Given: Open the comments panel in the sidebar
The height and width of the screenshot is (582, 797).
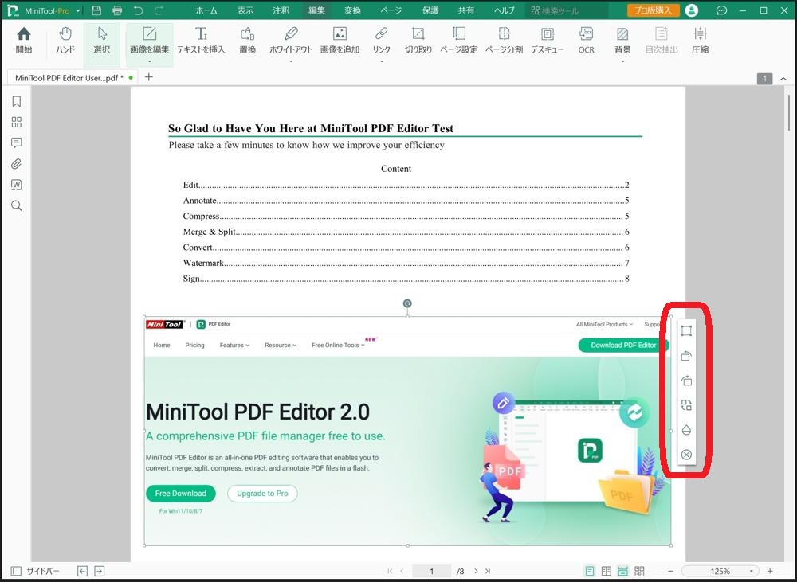Looking at the screenshot, I should tap(16, 143).
